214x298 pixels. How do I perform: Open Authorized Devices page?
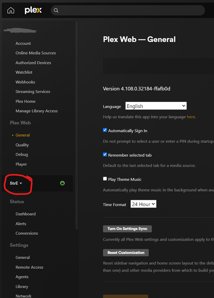(33, 63)
